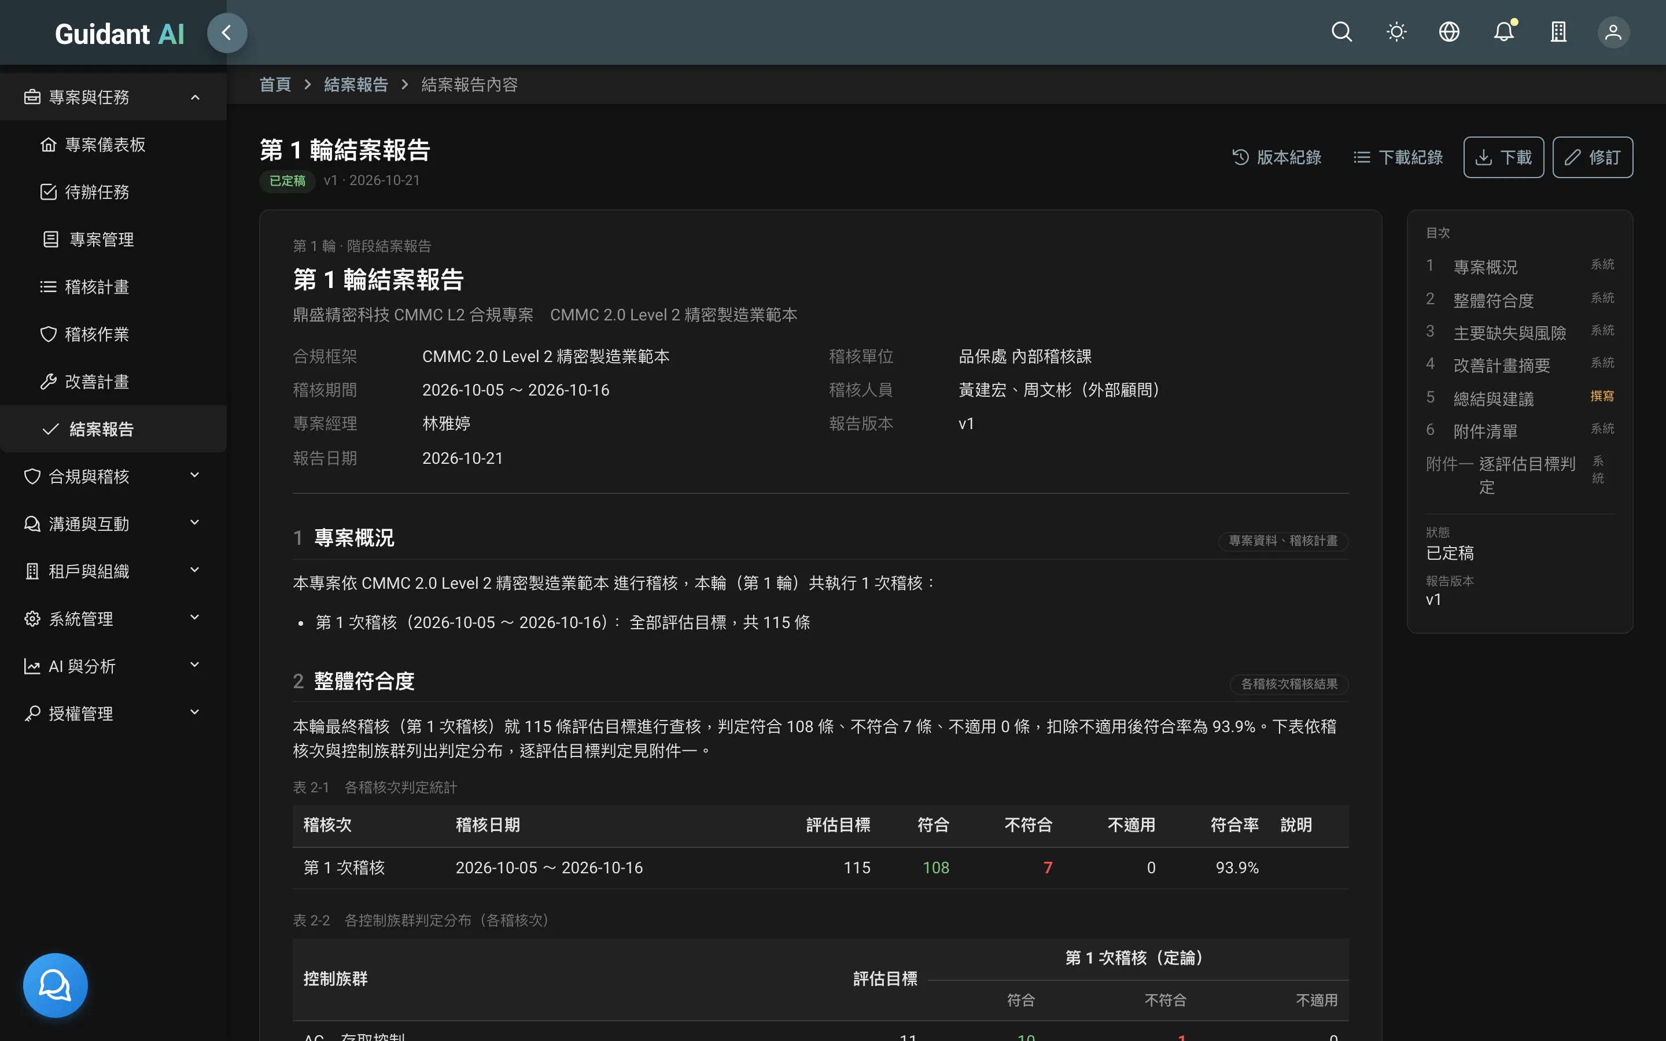Click the 各稽核次稽核結果 source tag
Viewport: 1666px width, 1041px height.
[x=1289, y=684]
